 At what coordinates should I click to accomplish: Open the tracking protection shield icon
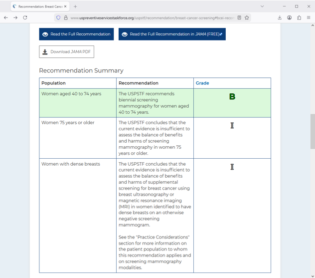58,18
